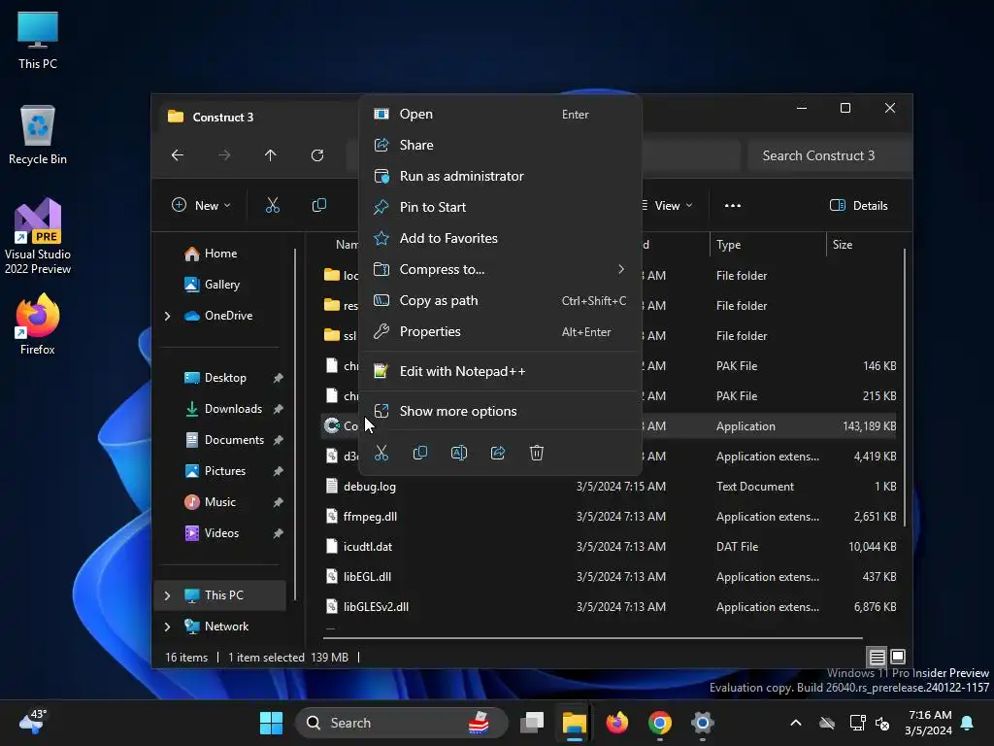Switch to the details list view icon in the status bar
The width and height of the screenshot is (994, 746).
[877, 657]
